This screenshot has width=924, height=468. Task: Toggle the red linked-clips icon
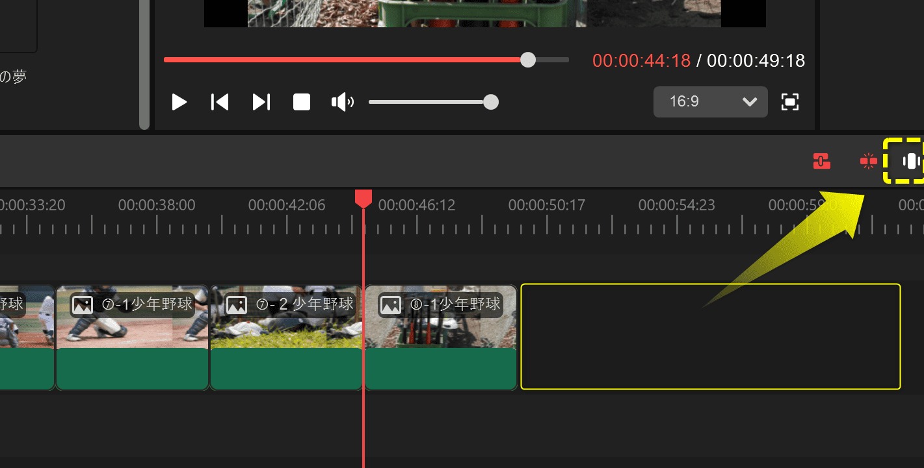tap(822, 161)
